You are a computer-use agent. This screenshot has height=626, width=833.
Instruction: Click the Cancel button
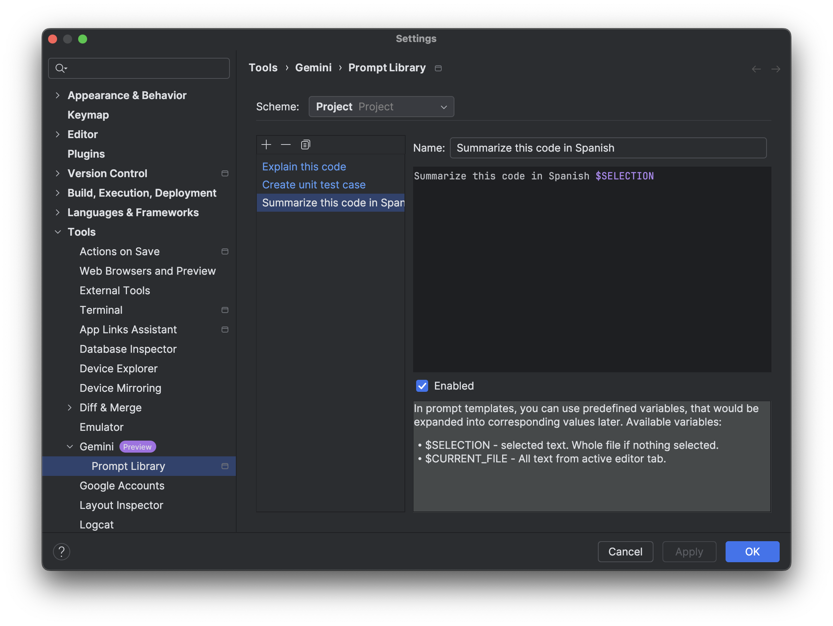[x=625, y=551]
